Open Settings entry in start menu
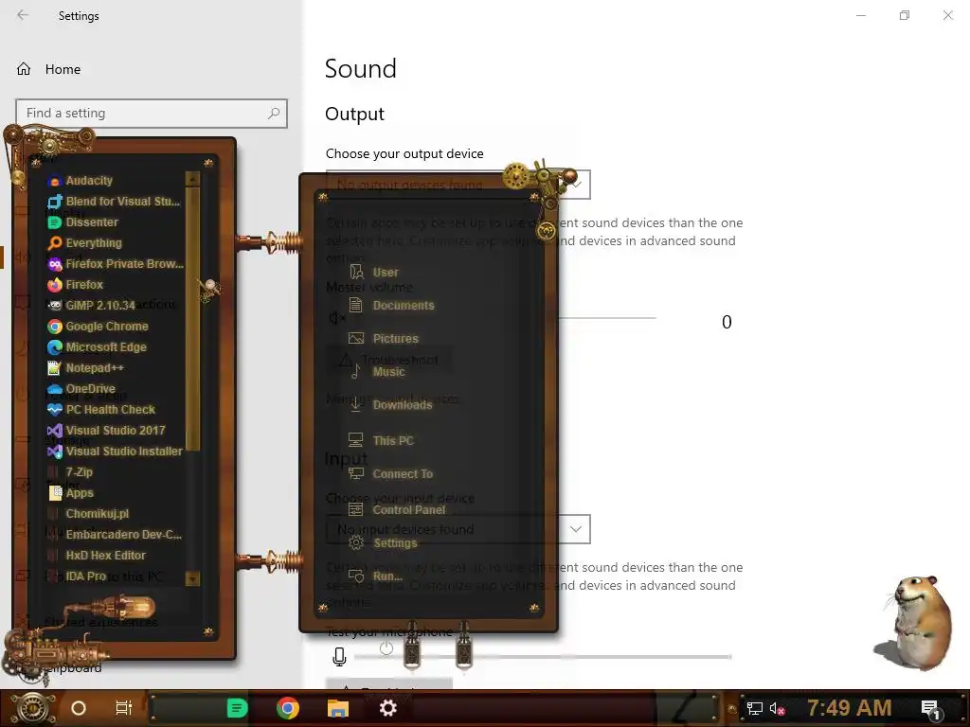 click(383, 543)
